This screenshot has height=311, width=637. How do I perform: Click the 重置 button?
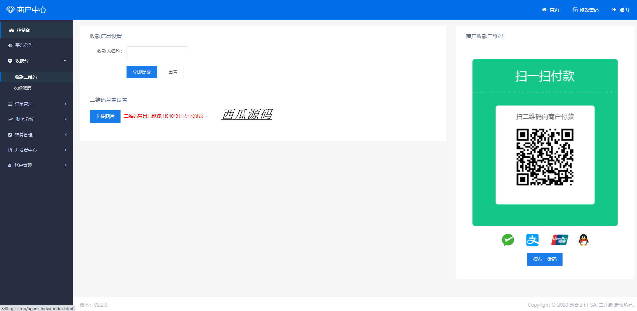point(173,72)
